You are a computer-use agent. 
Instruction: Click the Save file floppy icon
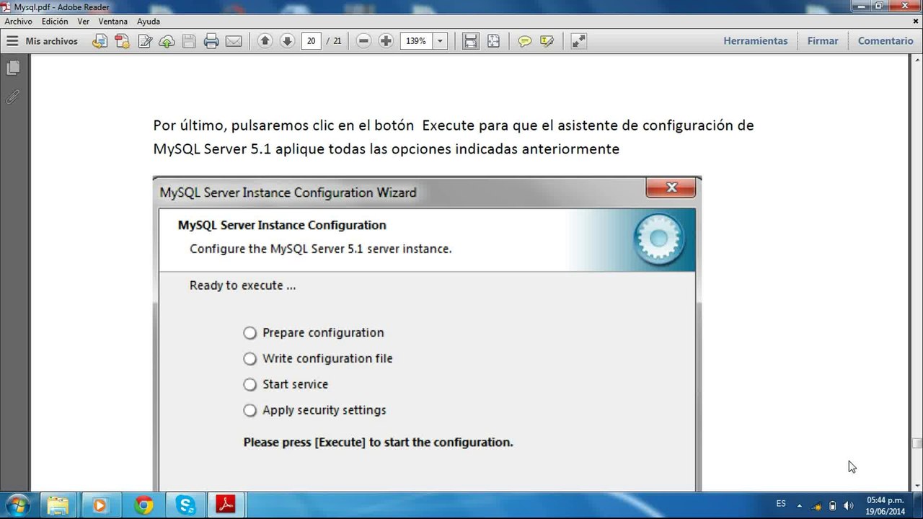[x=189, y=41]
